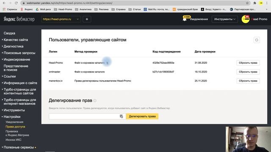The image size is (271, 152).
Task: Click Права делегированы пользователем Head-Promo text
Action: click(x=102, y=81)
